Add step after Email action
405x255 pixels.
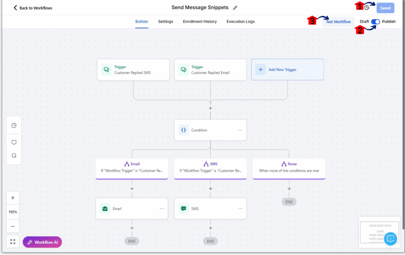click(x=132, y=228)
